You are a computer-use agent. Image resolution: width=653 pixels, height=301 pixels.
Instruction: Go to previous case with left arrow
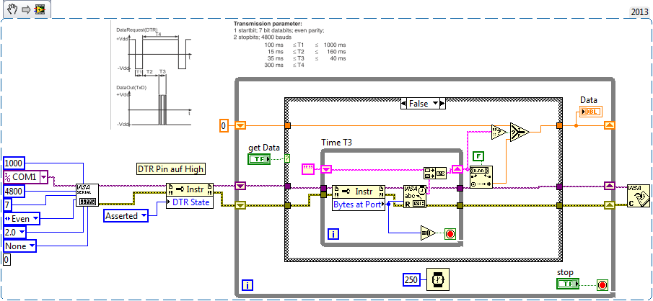click(x=403, y=103)
